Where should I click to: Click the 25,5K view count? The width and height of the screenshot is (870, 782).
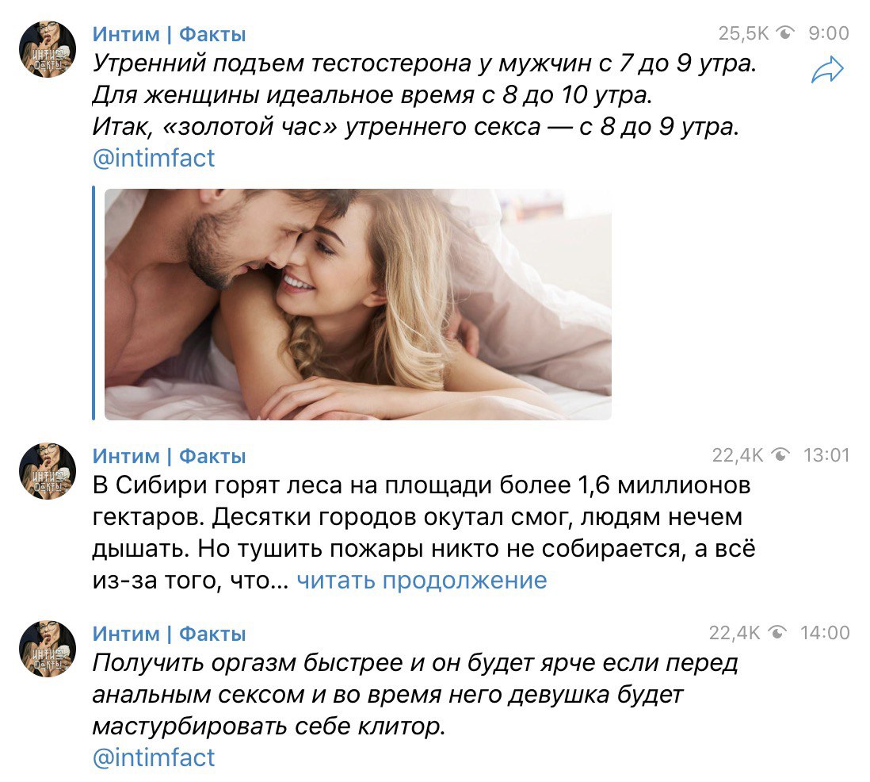(x=743, y=33)
